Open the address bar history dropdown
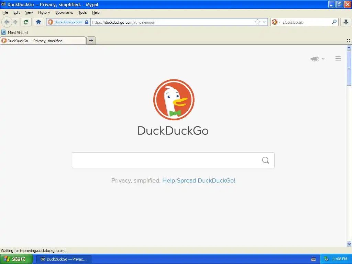 264,22
